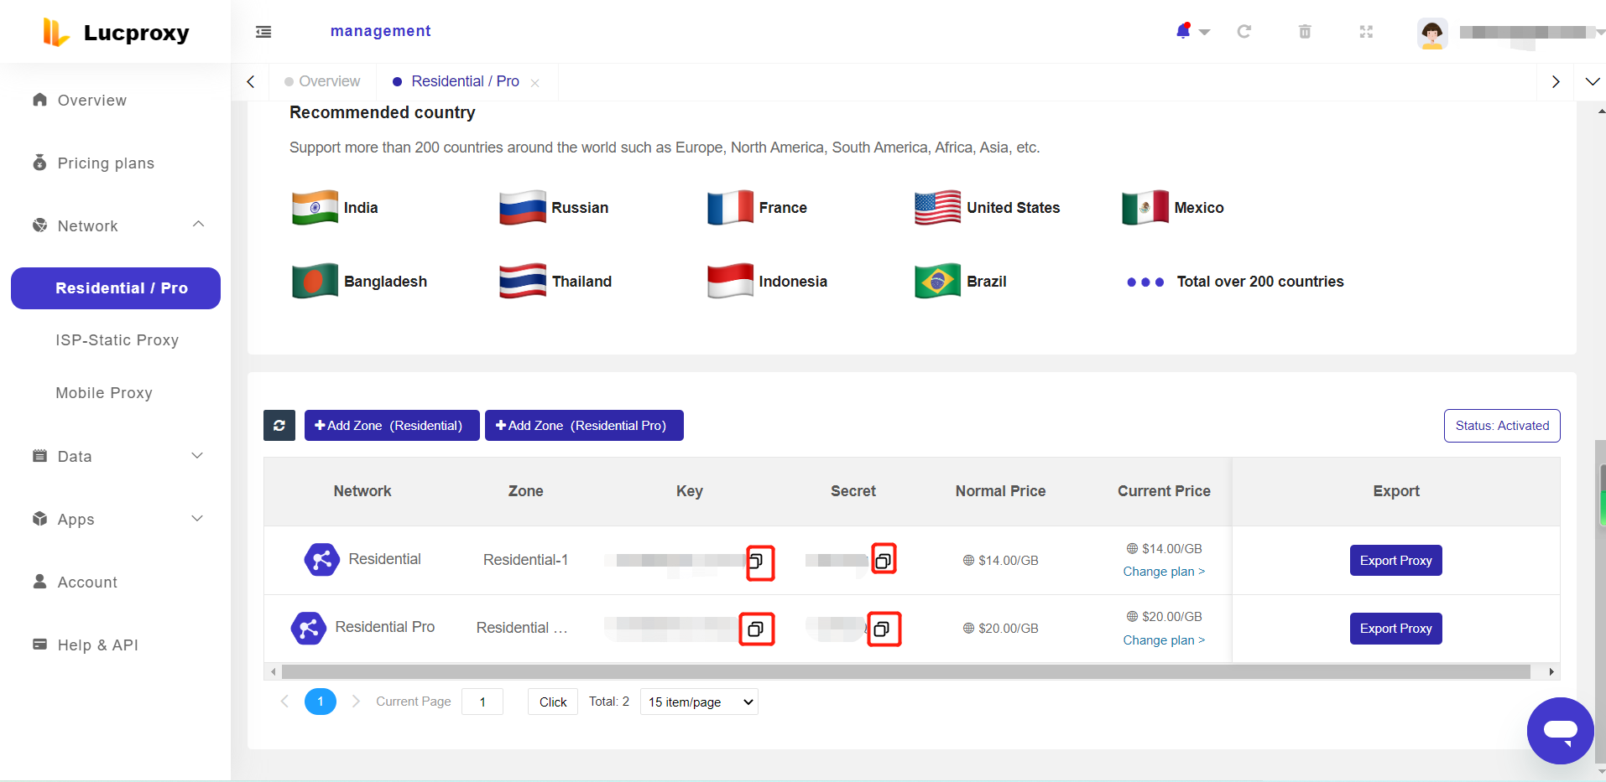This screenshot has height=782, width=1606.
Task: Click the trash icon in header
Action: pos(1305,31)
